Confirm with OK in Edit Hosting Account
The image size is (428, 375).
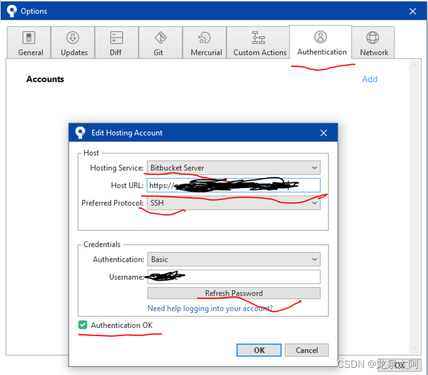(x=258, y=350)
